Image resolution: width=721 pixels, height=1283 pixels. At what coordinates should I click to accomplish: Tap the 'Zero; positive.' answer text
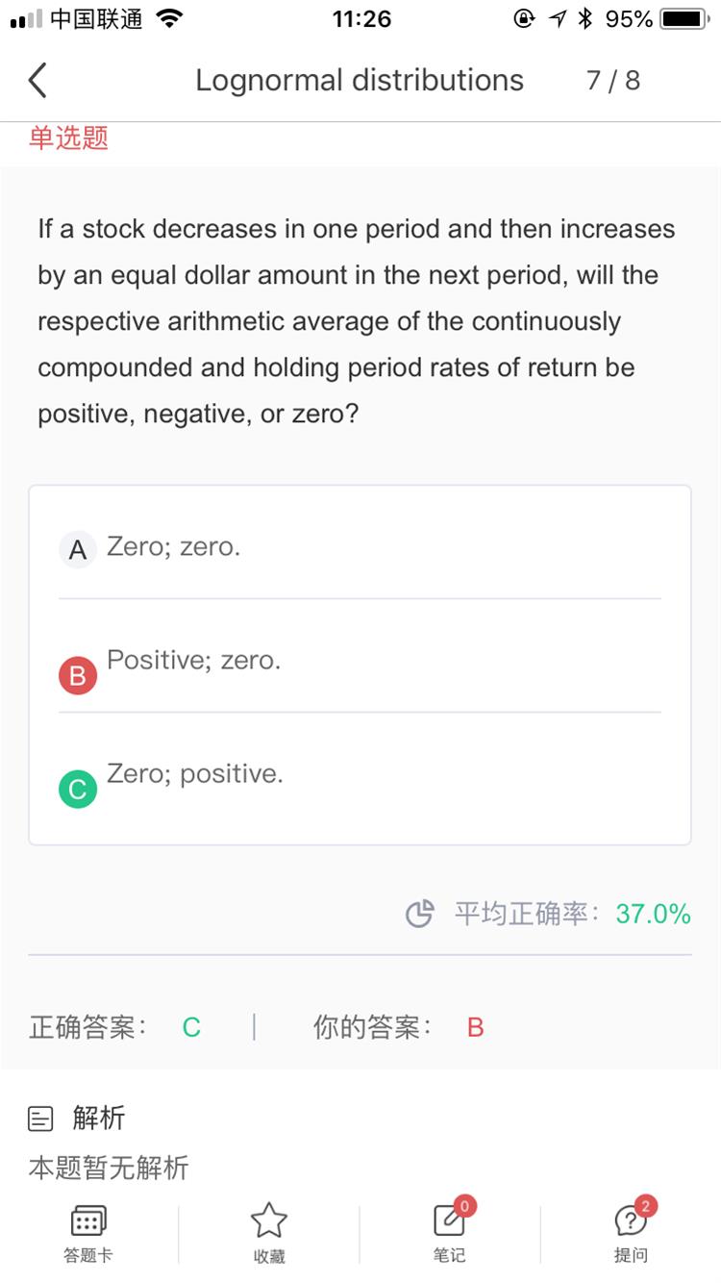click(194, 773)
